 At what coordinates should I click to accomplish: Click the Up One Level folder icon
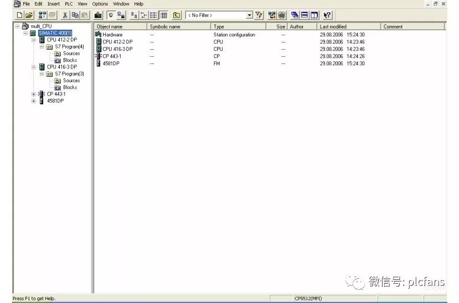tap(177, 15)
